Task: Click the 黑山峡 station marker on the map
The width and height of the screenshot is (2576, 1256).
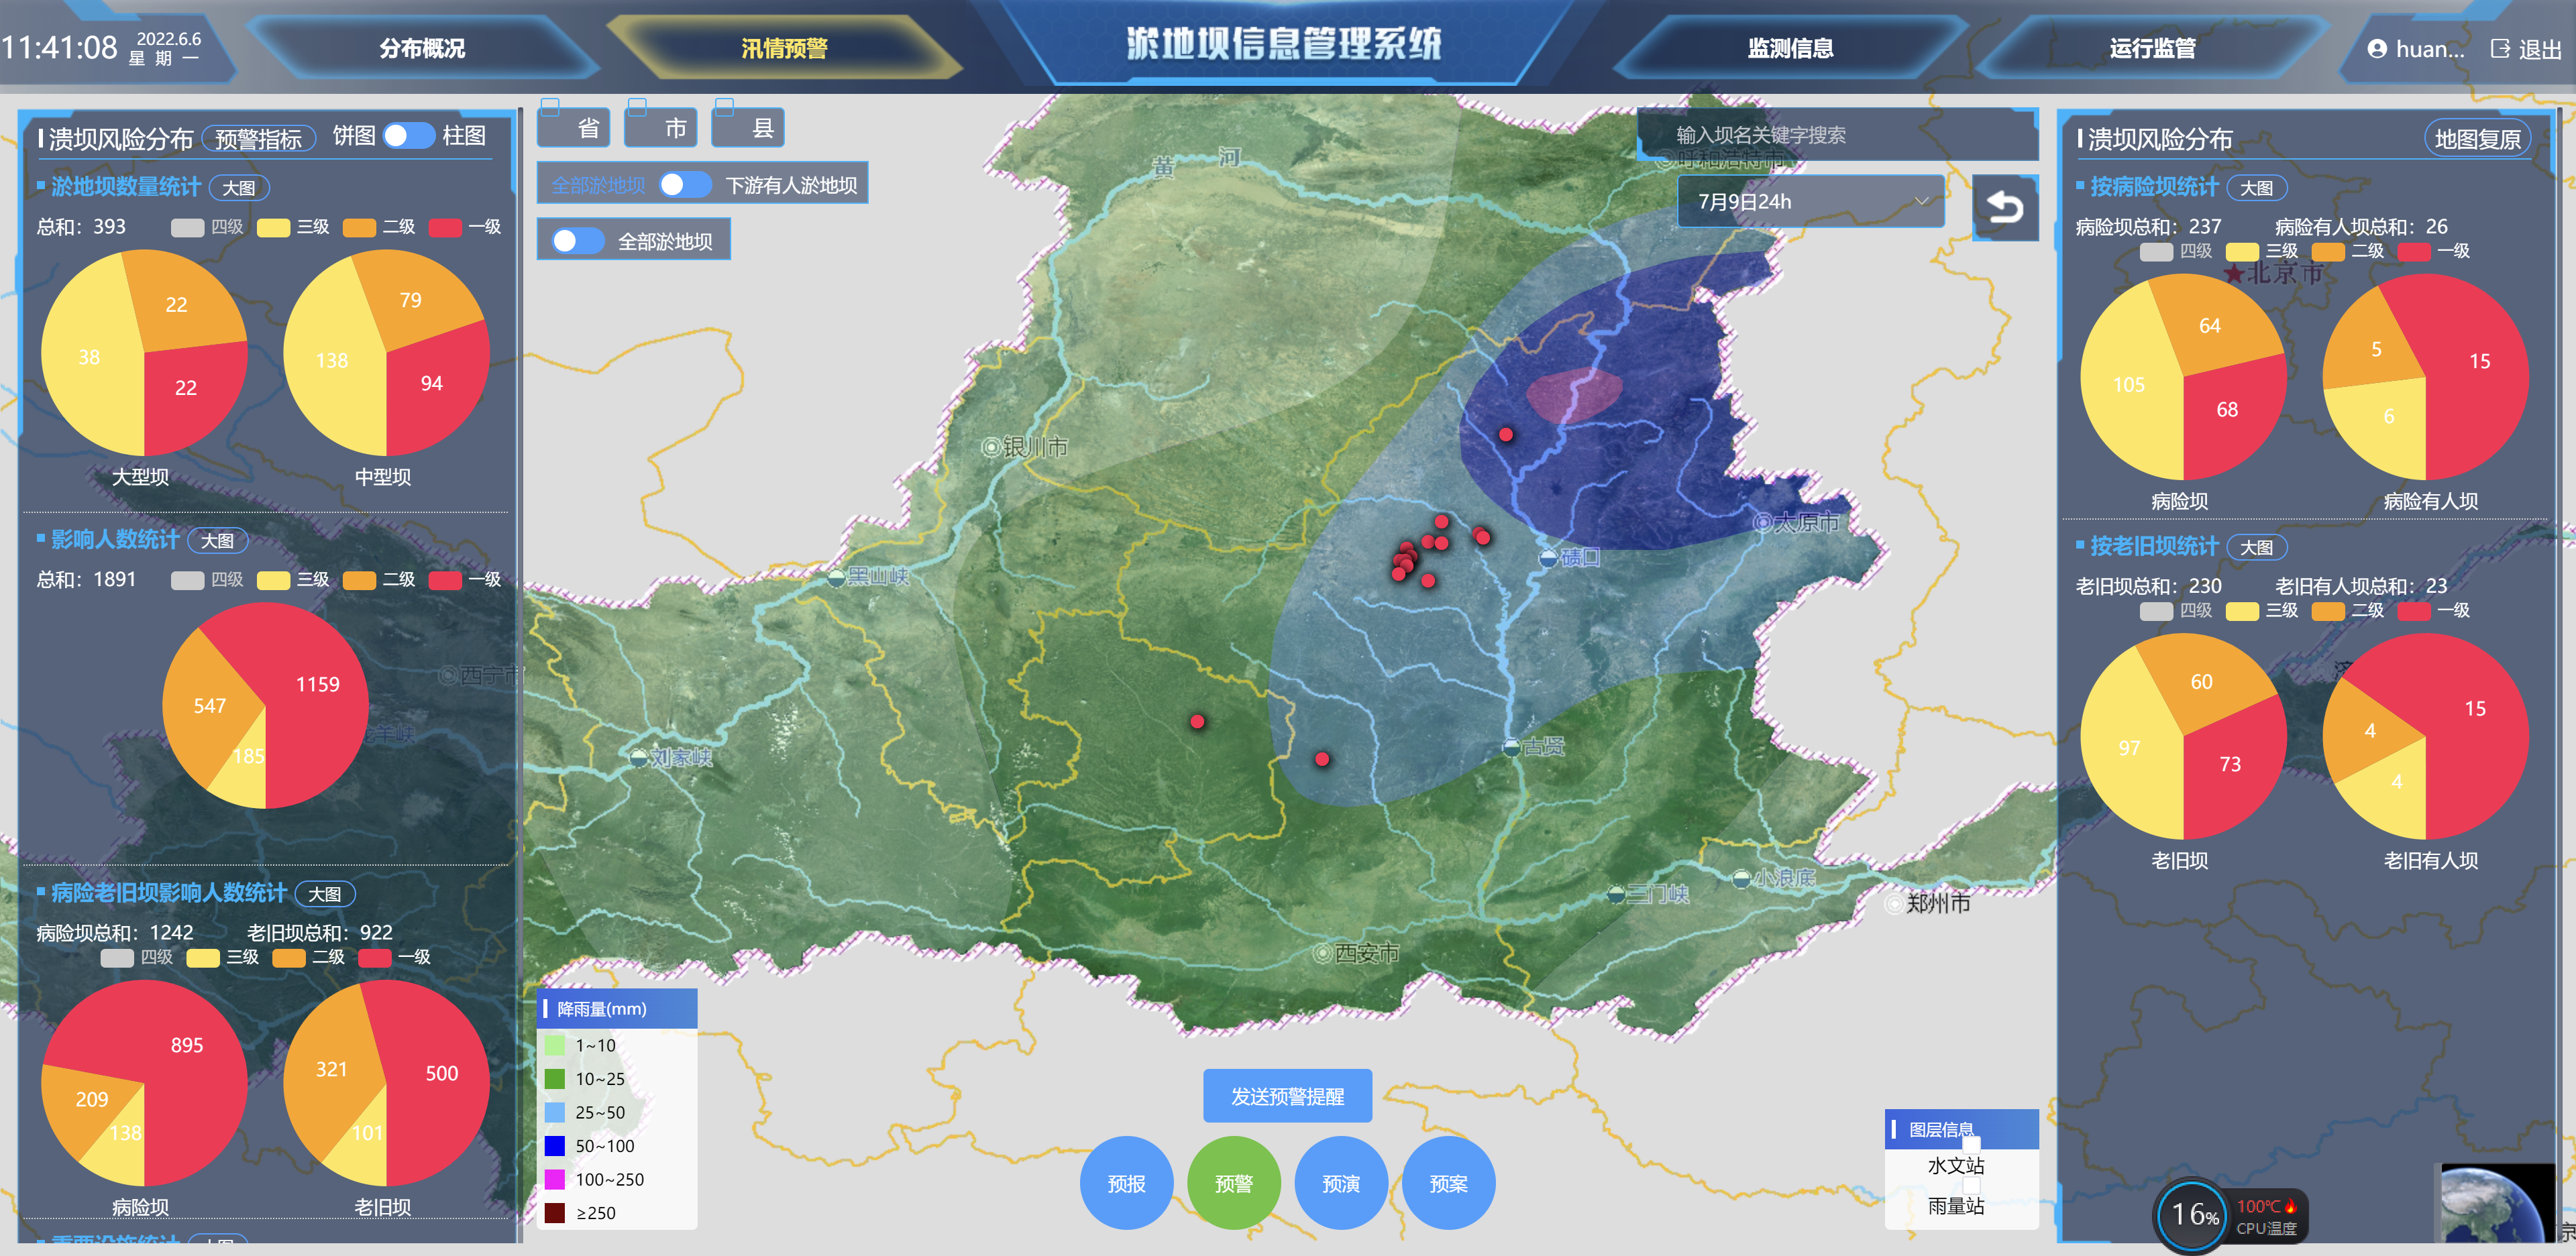Action: click(836, 577)
